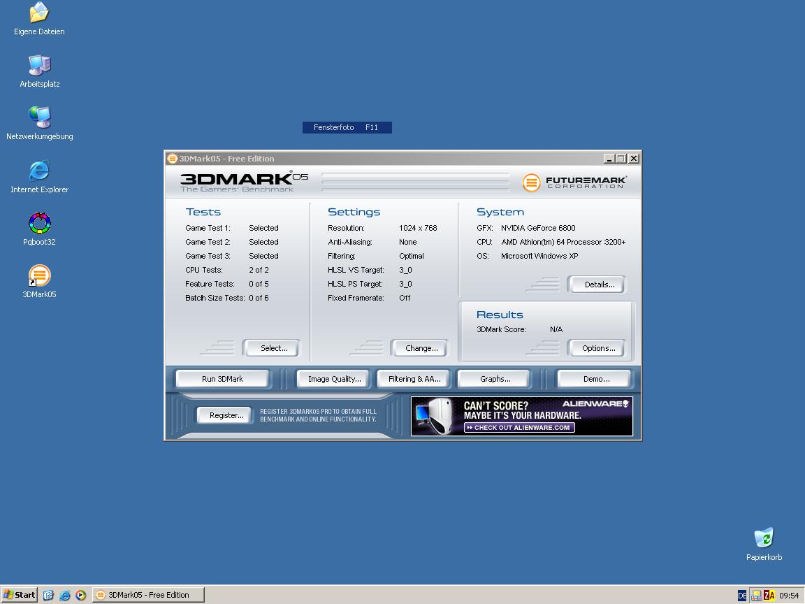
Task: Open the Windows Start menu
Action: (20, 595)
